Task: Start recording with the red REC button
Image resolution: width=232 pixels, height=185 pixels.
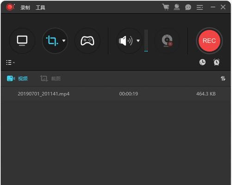Action: pos(209,41)
